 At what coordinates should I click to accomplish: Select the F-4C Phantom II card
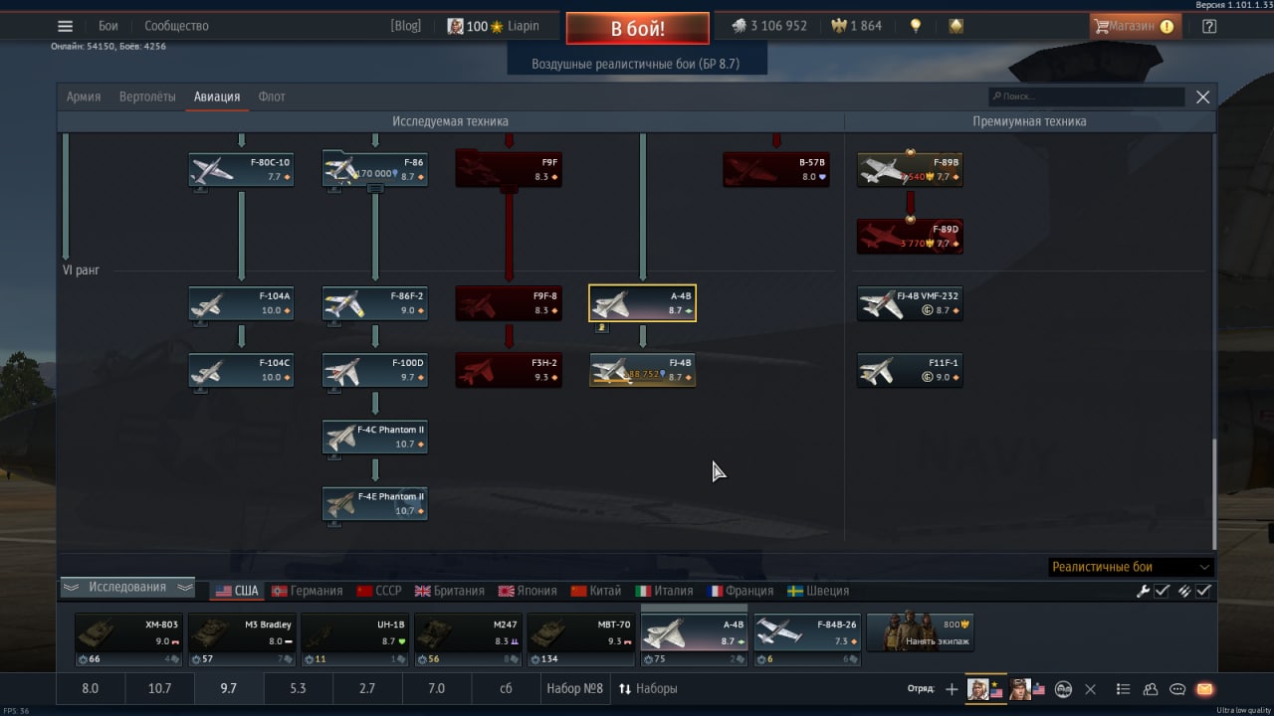375,437
